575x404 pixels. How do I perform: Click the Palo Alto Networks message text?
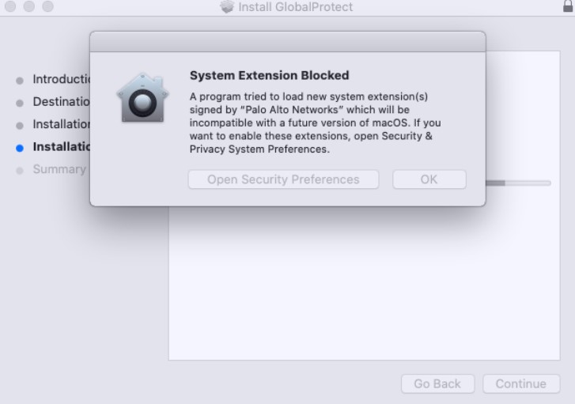click(315, 122)
